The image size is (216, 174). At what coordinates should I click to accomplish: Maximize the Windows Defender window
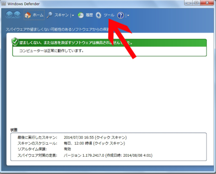point(197,3)
